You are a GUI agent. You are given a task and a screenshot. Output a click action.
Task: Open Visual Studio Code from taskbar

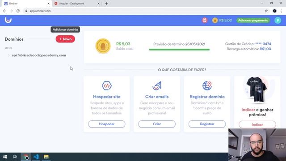[x=36, y=157]
